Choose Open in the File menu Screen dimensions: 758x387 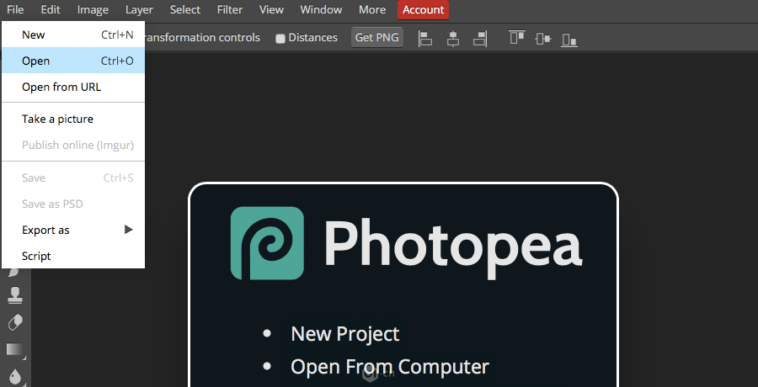point(73,61)
